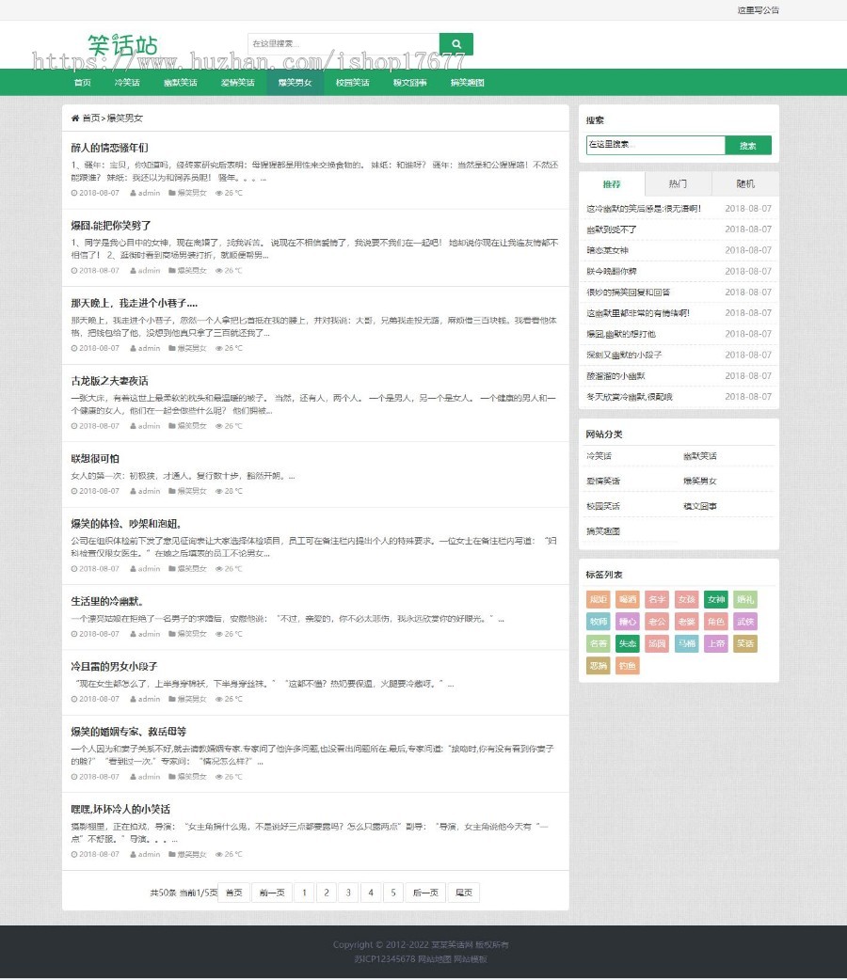This screenshot has height=980, width=847.
Task: Go to pagination page 5
Action: click(393, 893)
